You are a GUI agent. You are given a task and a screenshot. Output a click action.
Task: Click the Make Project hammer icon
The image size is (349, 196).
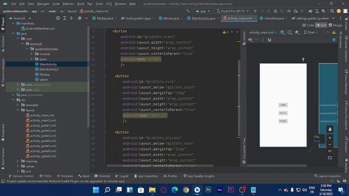188,11
